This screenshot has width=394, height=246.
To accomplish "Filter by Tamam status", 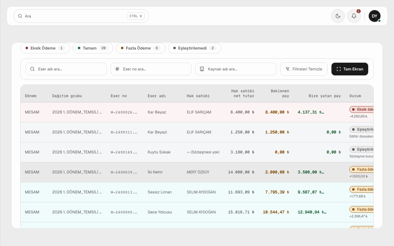I will pyautogui.click(x=93, y=48).
